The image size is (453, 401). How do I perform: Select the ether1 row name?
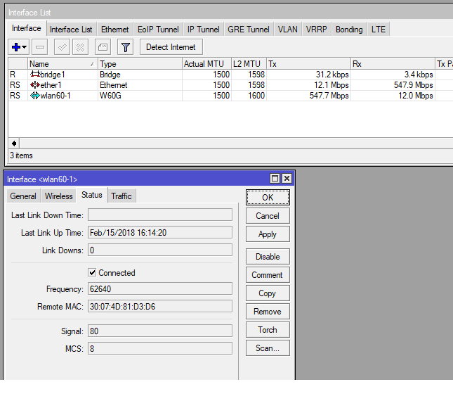pos(51,85)
